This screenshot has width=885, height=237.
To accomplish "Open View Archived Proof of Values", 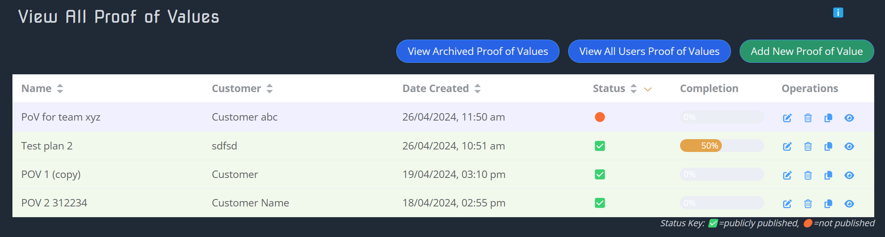I will pos(477,51).
